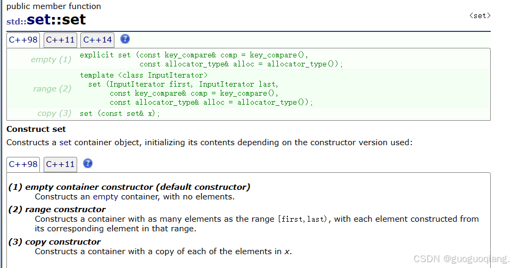Switch to the C++11 tab above the constructor descriptions
Viewport: 512px width, 268px height.
[x=61, y=164]
